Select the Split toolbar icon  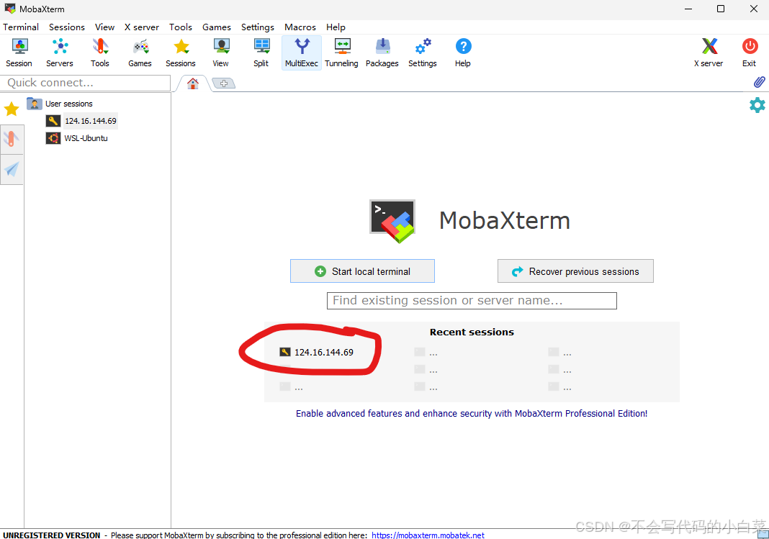point(261,53)
